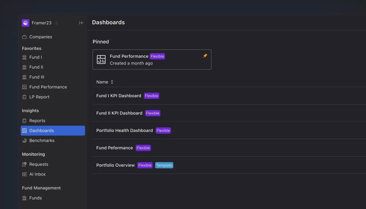
Task: Click the Reports icon under Insights
Action: pos(24,120)
